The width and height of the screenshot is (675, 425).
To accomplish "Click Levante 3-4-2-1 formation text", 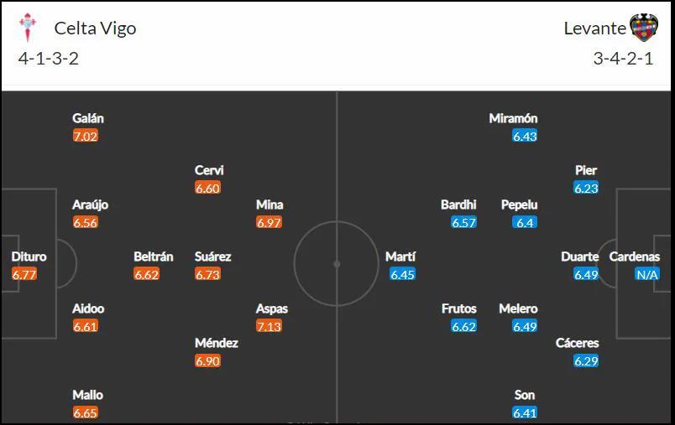I will (623, 59).
